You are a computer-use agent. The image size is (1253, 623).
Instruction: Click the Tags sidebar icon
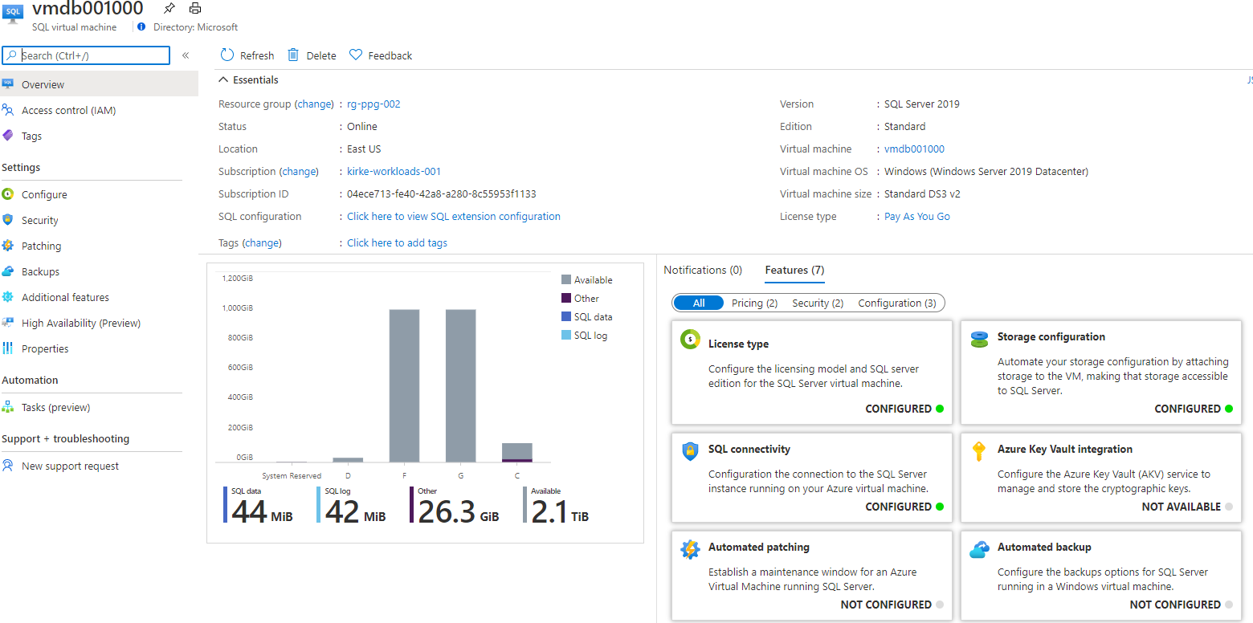click(x=8, y=136)
